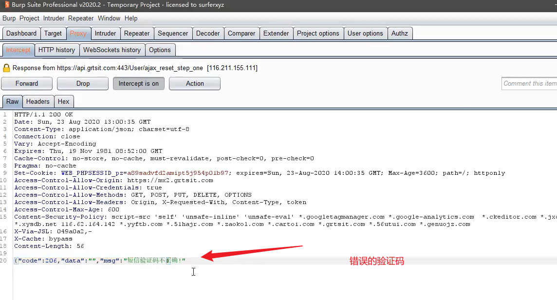This screenshot has height=300, width=557.
Task: Open the Help menu
Action: point(130,18)
